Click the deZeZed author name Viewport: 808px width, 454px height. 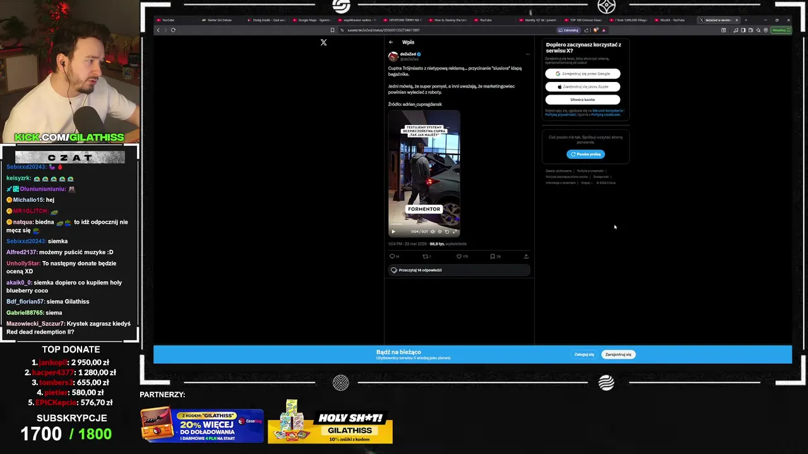(x=407, y=54)
